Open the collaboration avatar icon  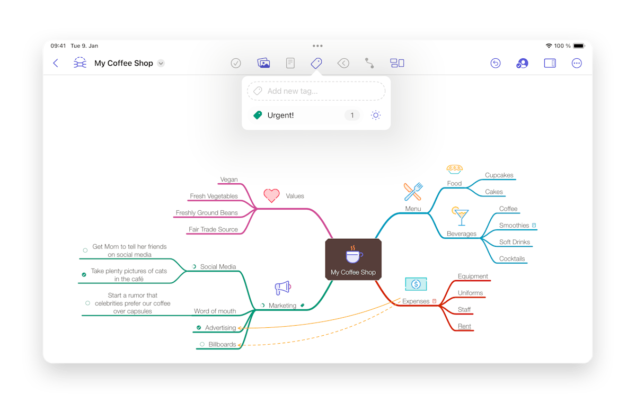pyautogui.click(x=522, y=63)
